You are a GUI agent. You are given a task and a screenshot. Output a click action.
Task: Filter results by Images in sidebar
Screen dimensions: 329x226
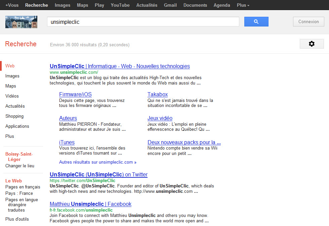click(12, 76)
